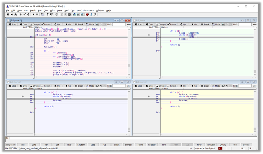Click Diverge button in core 2 window
This screenshot has width=263, height=154.
point(35,86)
